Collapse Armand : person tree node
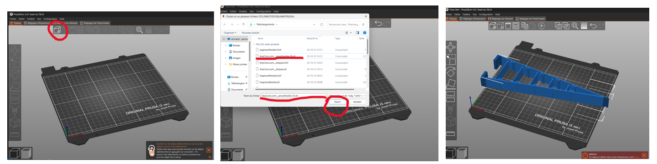 (224, 39)
